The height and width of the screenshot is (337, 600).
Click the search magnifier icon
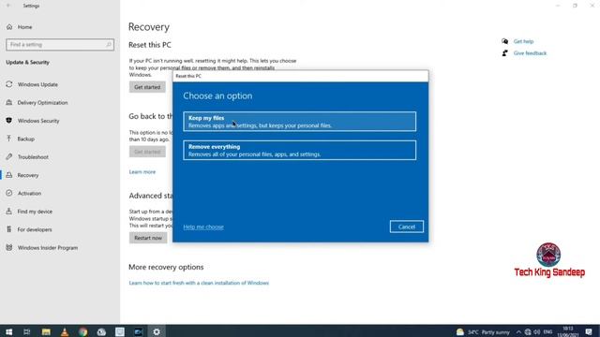pos(109,45)
